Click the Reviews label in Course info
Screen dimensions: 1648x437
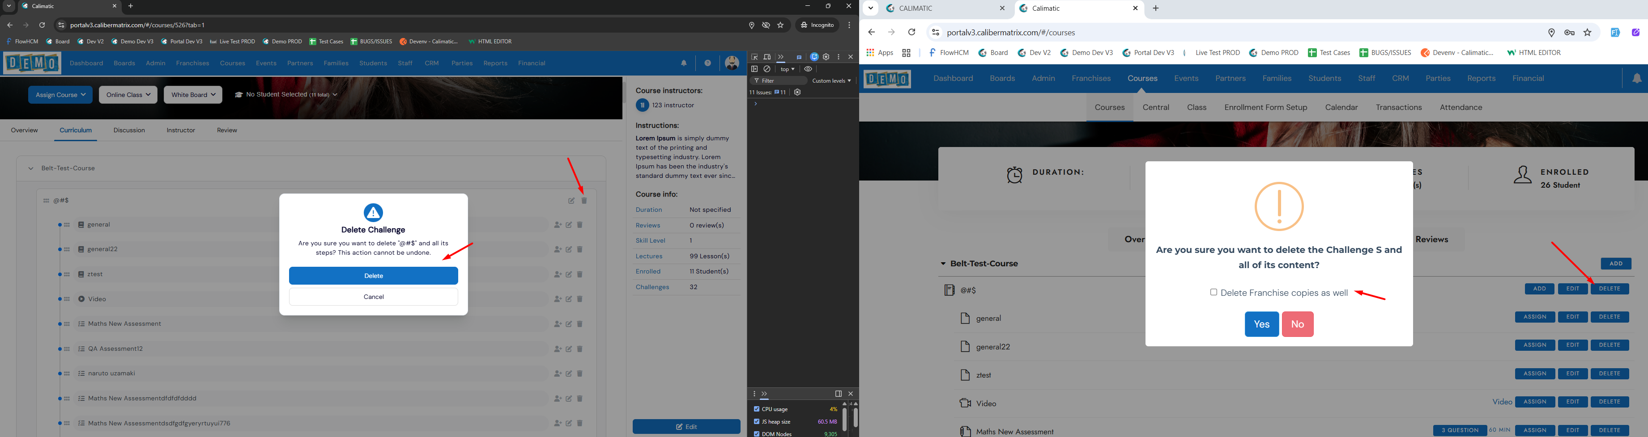point(647,226)
